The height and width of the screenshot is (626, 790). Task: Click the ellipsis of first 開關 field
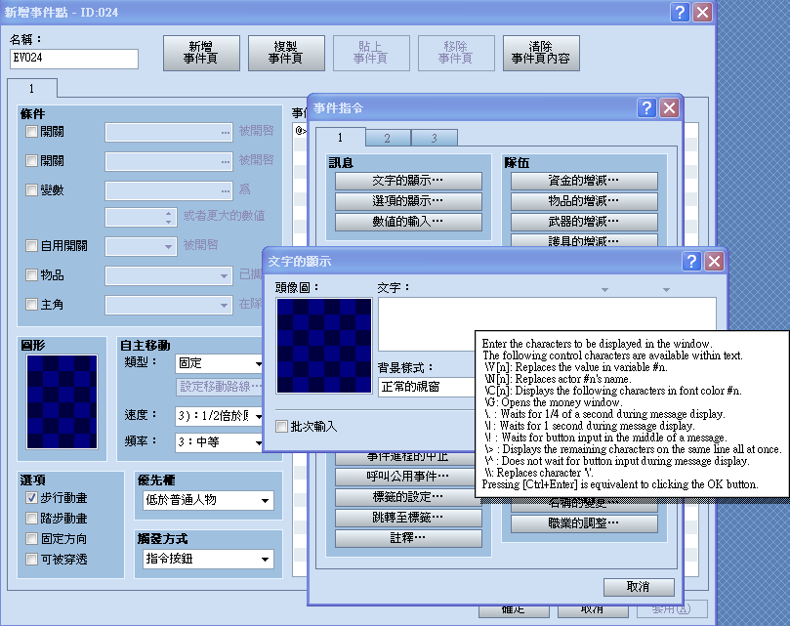(x=226, y=132)
